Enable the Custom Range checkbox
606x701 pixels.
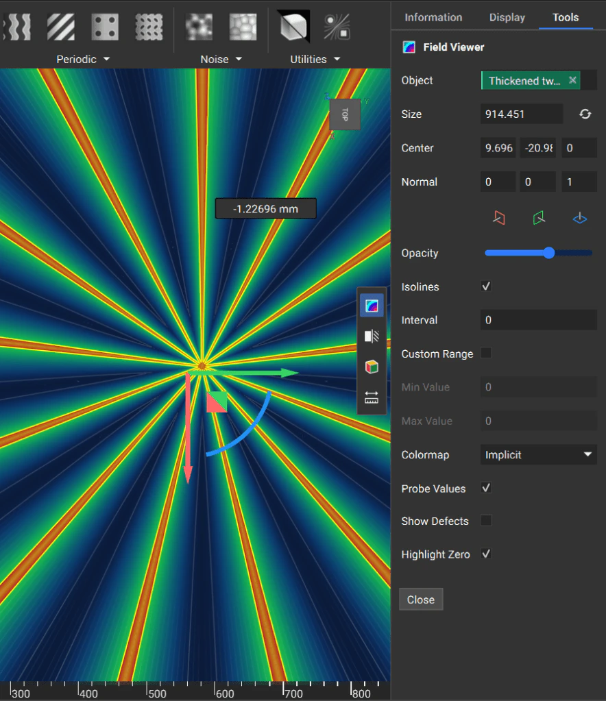[486, 353]
